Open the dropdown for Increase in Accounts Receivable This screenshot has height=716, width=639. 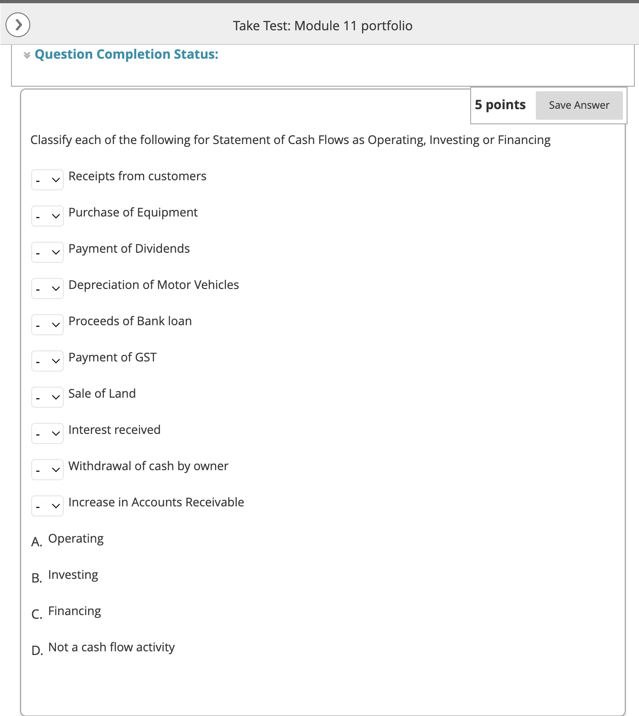click(47, 505)
